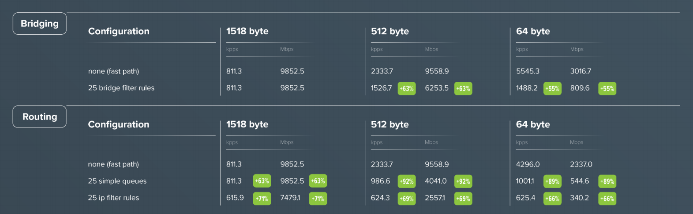This screenshot has width=693, height=214.
Task: Select the 1518 byte header under Bridging
Action: [x=247, y=31]
